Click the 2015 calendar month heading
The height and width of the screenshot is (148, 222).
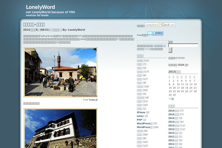coord(174,72)
